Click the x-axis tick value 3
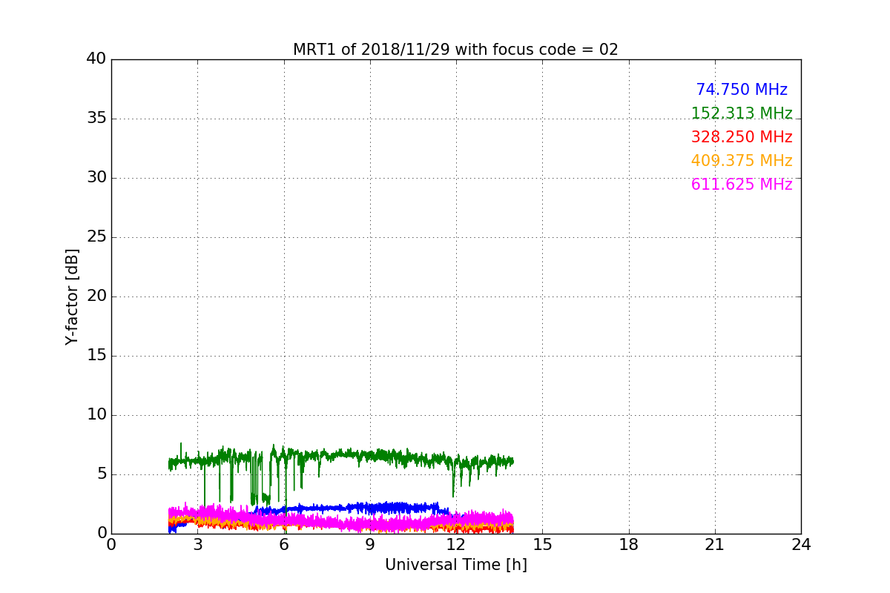 197,544
